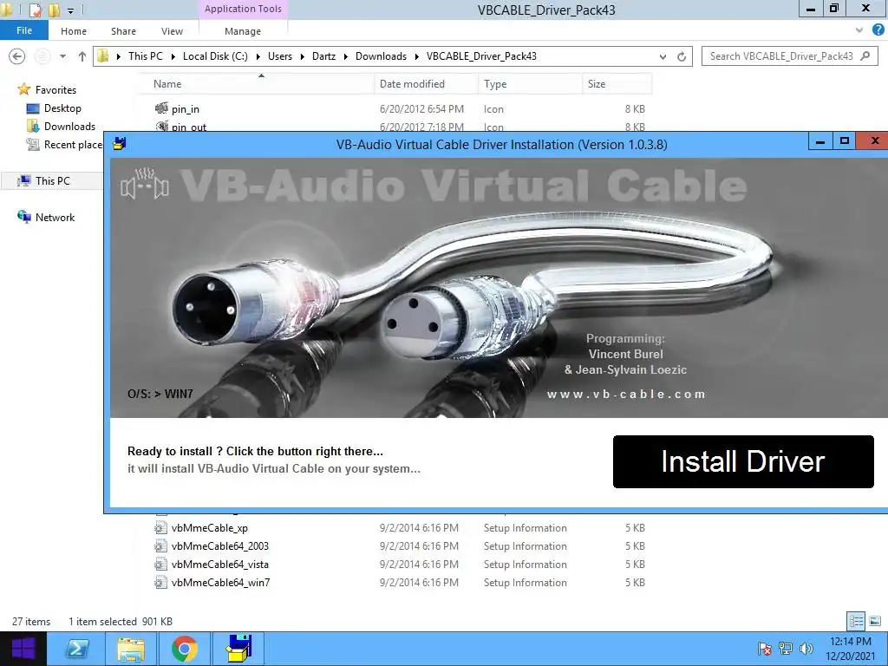Click the search magnifier icon

point(865,56)
